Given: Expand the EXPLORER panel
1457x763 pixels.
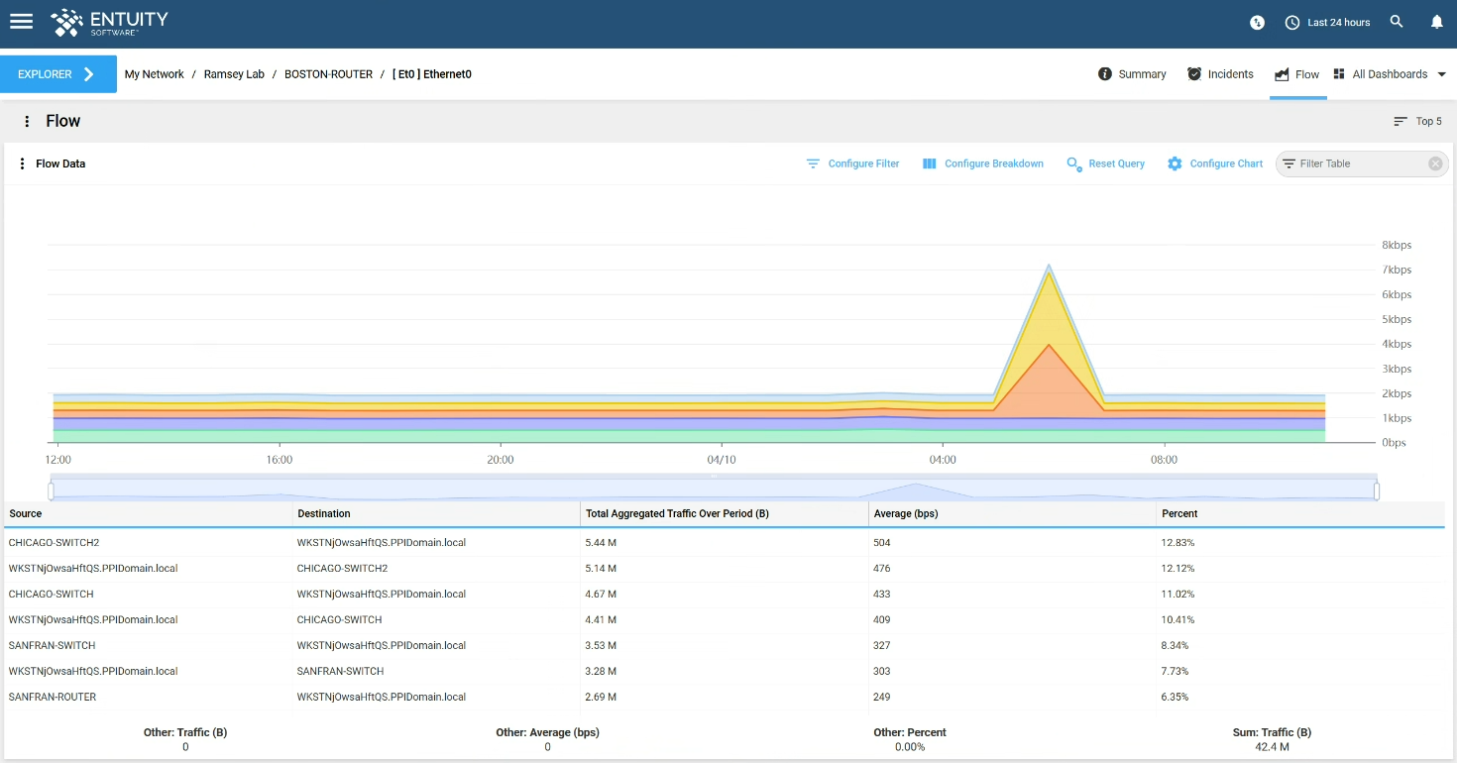Looking at the screenshot, I should click(58, 74).
